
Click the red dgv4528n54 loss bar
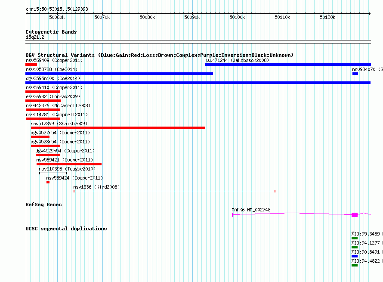[x=45, y=146]
